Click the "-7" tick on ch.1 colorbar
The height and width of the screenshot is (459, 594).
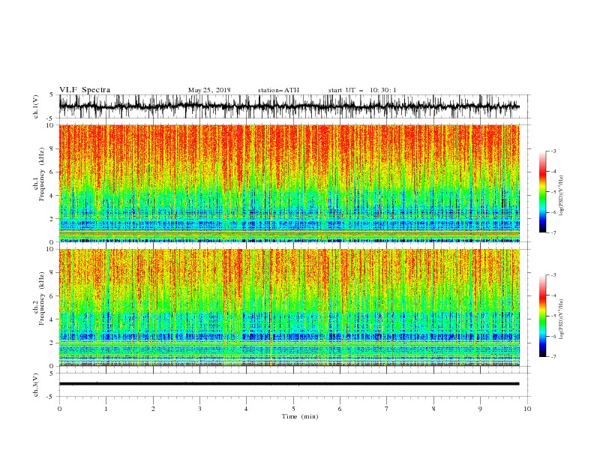pos(553,232)
